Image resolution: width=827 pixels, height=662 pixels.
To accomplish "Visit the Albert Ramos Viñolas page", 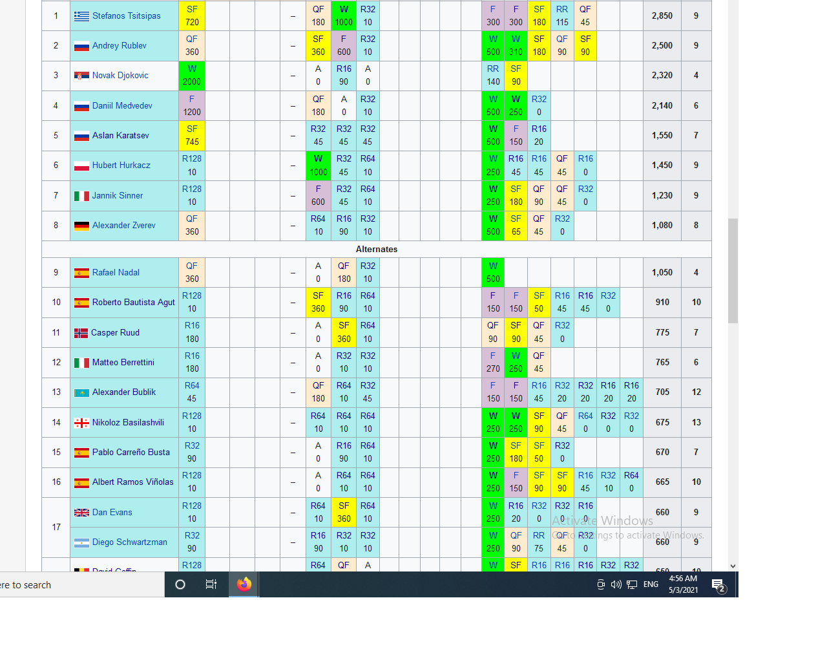I will [133, 482].
